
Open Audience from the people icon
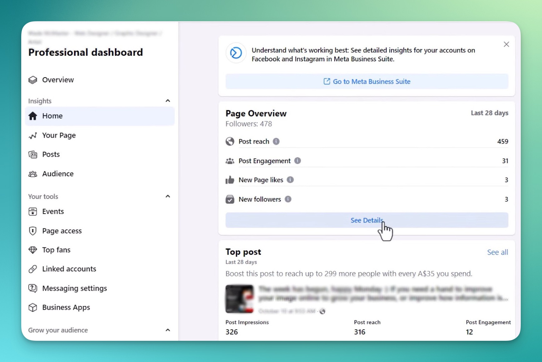click(x=33, y=174)
